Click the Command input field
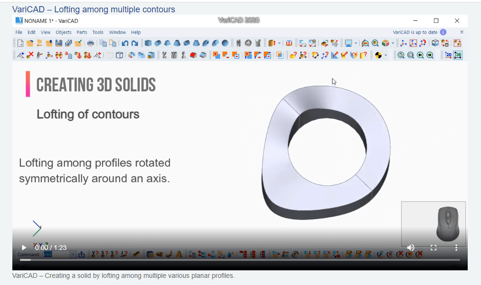 56,254
